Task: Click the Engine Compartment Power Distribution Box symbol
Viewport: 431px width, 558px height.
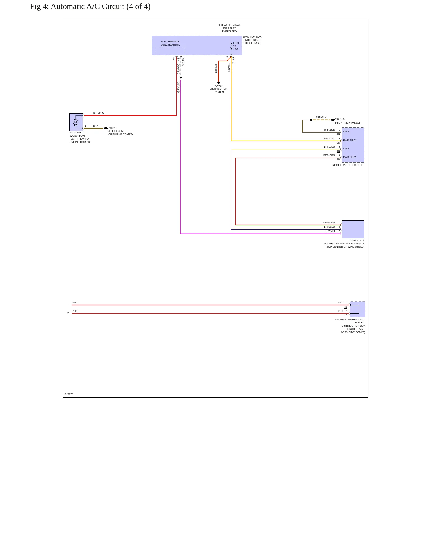Action: (358, 309)
